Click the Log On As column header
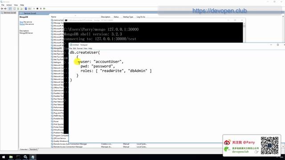The width and height of the screenshot is (285, 160). (x=141, y=17)
